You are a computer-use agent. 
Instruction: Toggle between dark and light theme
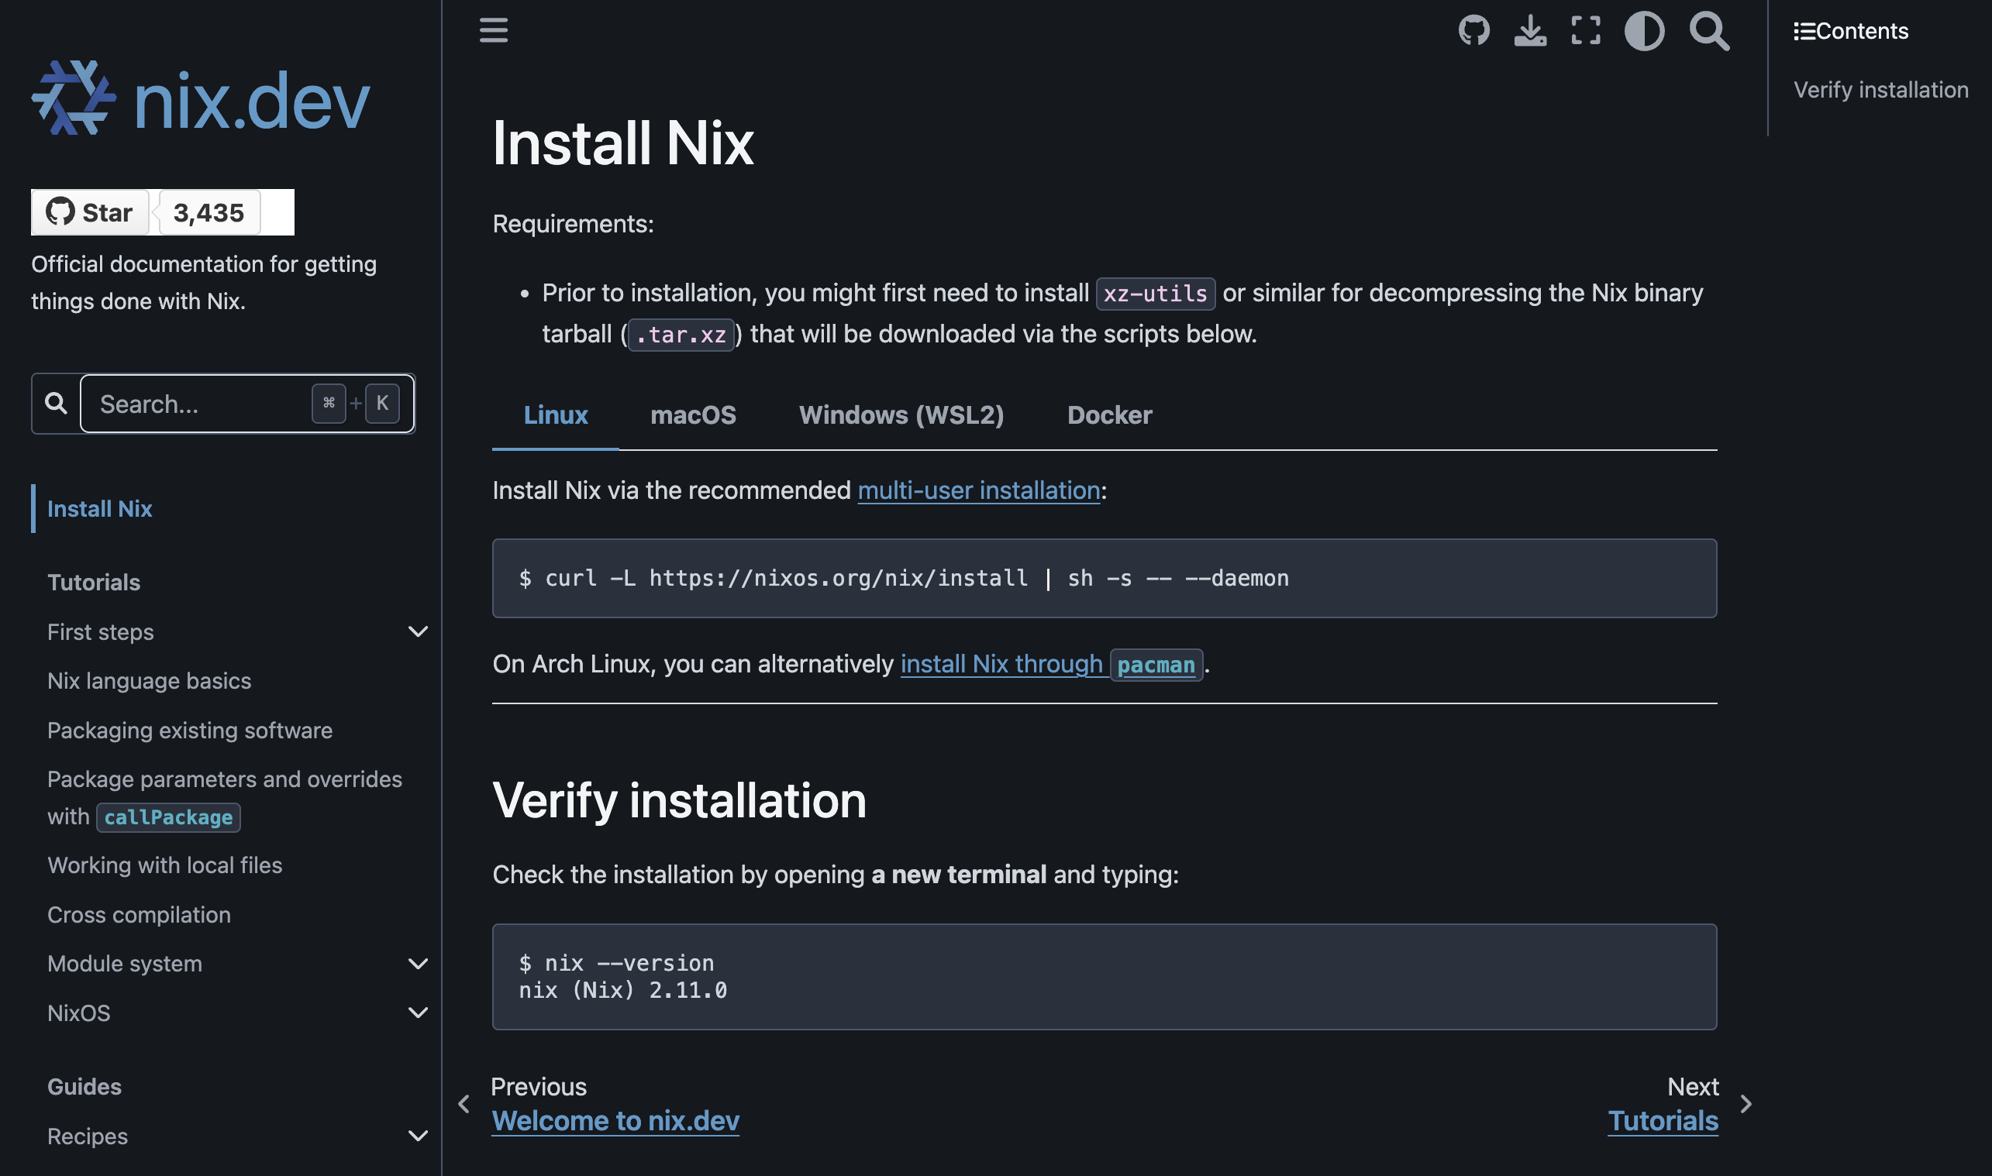1644,32
